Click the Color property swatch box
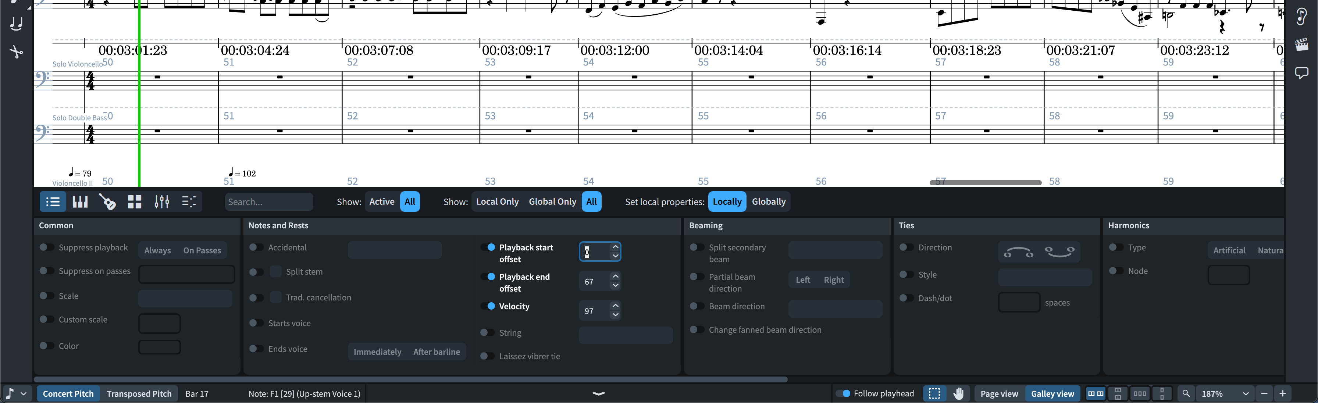 160,347
